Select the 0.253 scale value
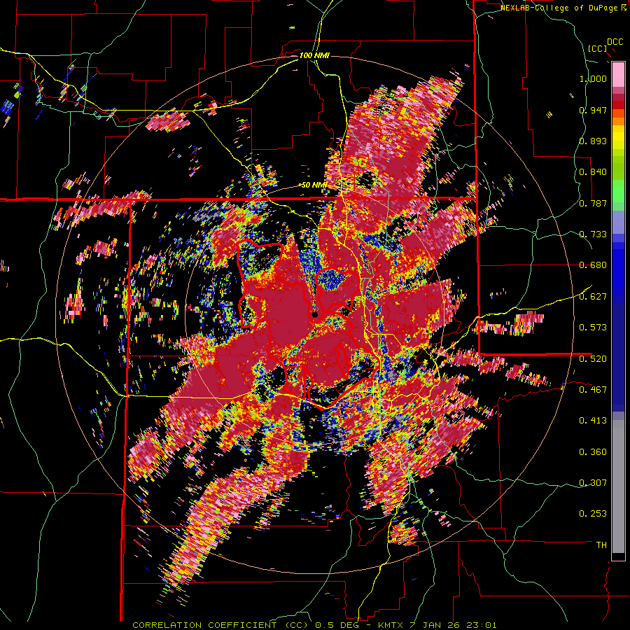Screen dimensions: 630x630 tap(593, 514)
